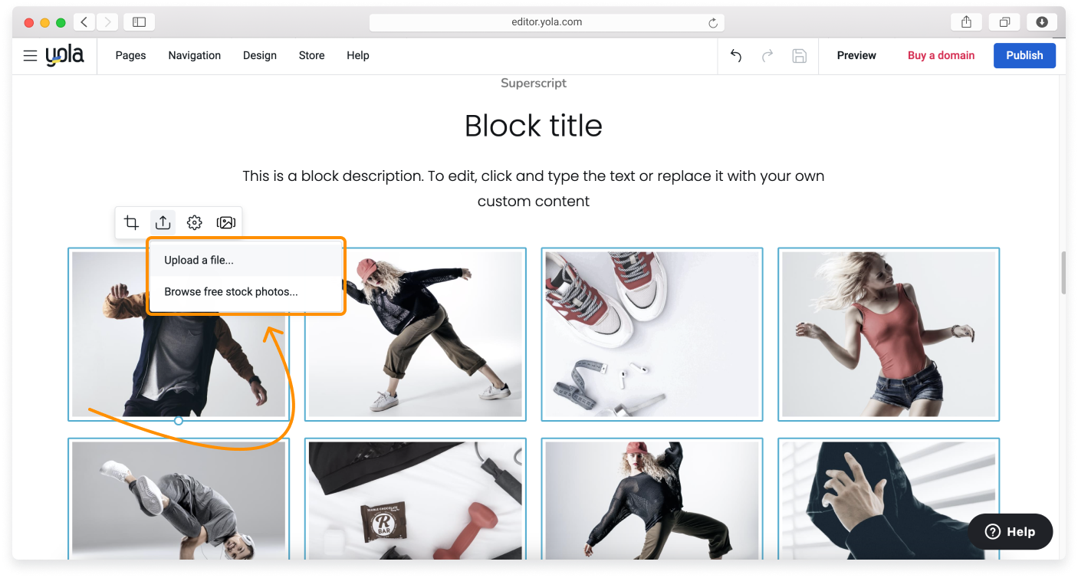Click the Publish button
This screenshot has height=578, width=1078.
1024,55
